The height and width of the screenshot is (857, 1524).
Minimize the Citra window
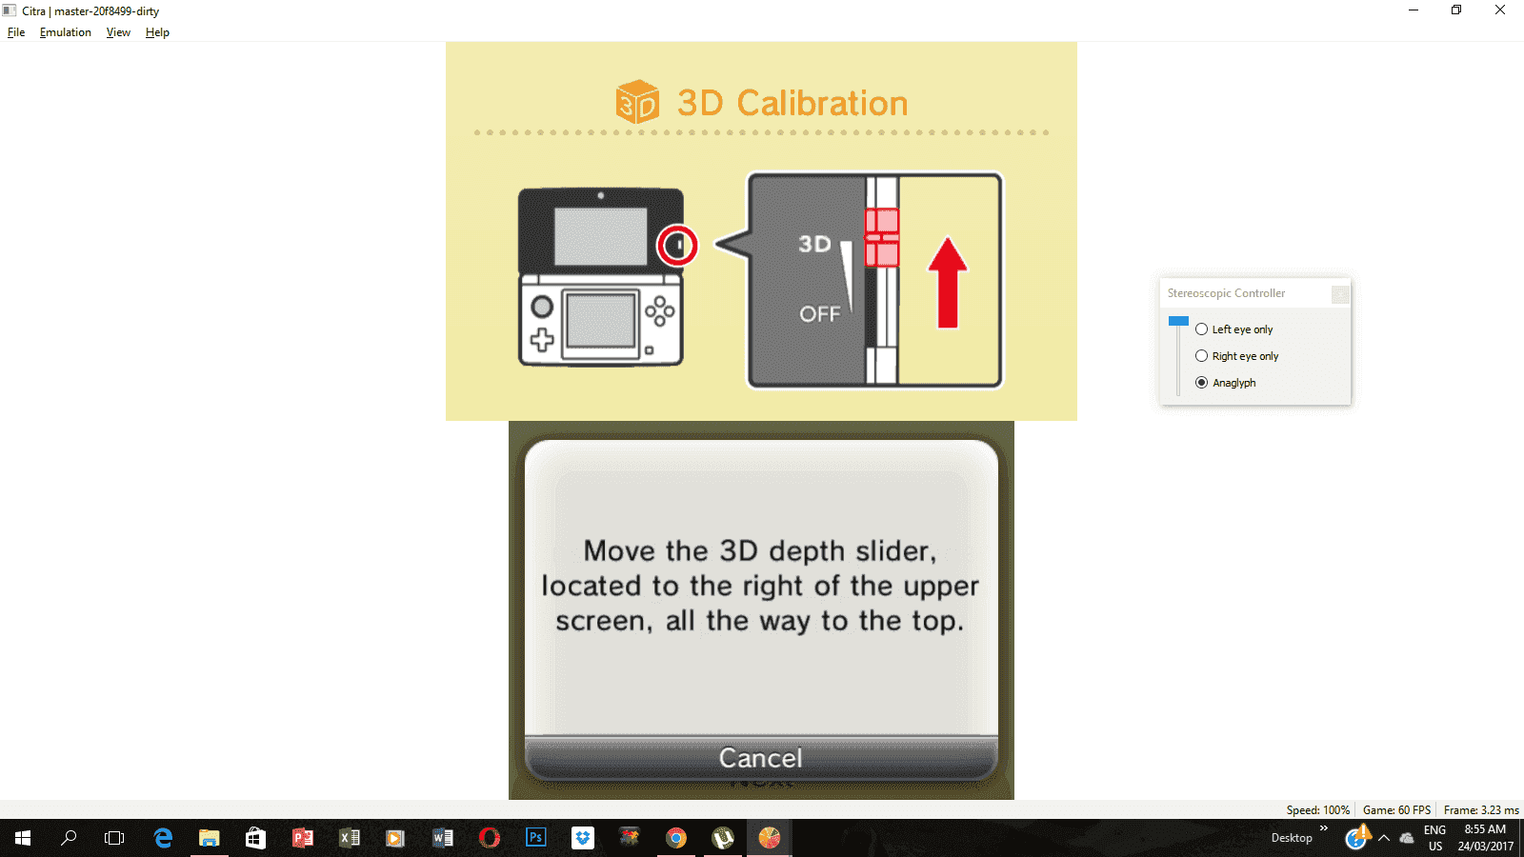(1414, 10)
